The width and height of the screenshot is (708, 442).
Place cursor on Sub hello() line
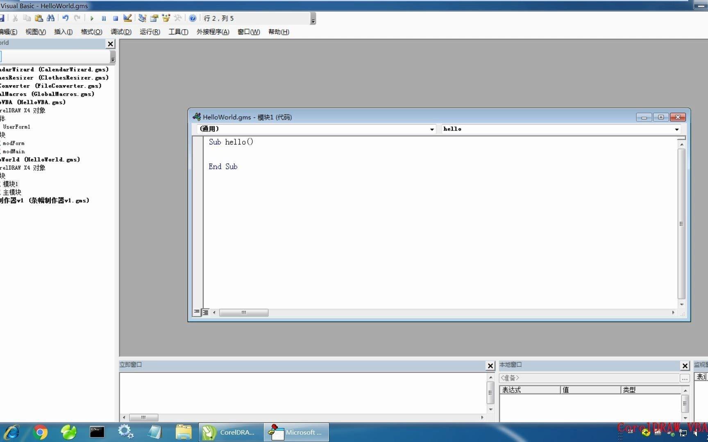231,142
